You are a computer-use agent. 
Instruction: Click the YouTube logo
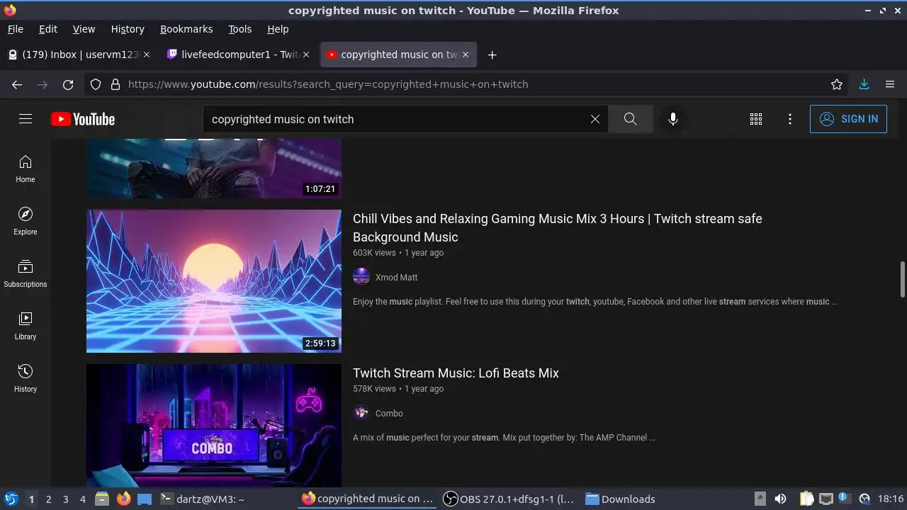tap(83, 119)
